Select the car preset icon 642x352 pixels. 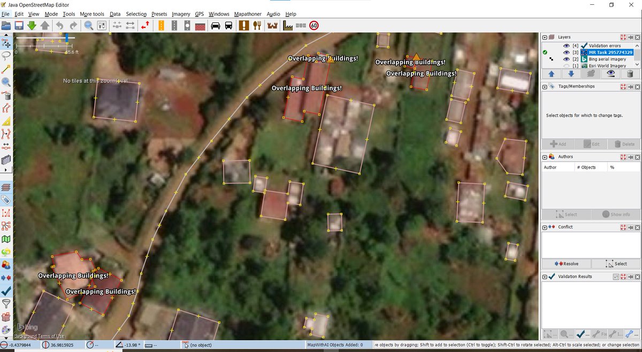215,25
